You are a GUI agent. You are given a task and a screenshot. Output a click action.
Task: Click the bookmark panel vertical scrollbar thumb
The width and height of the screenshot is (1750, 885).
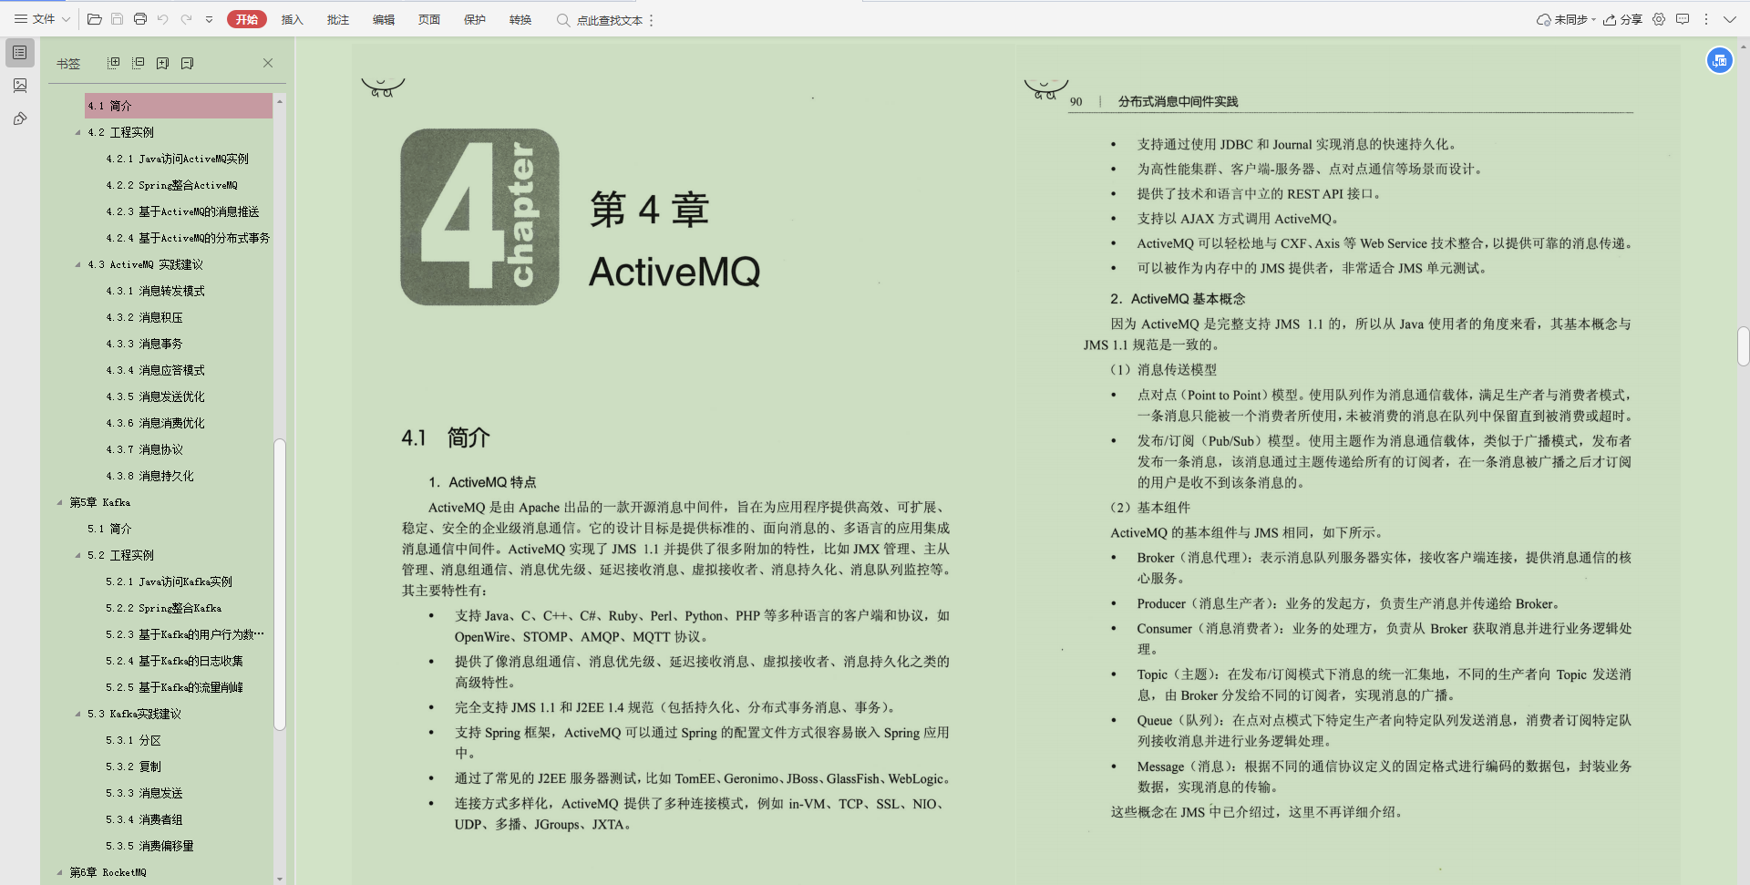coord(280,584)
